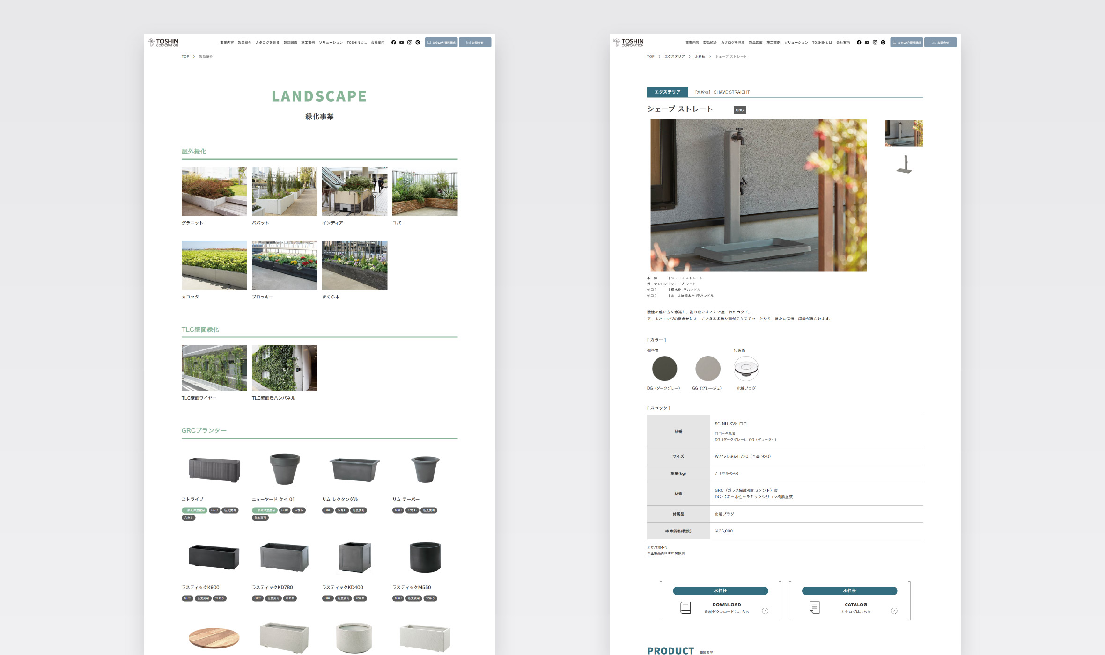
Task: Select the エクステリア category tab
Action: click(667, 92)
